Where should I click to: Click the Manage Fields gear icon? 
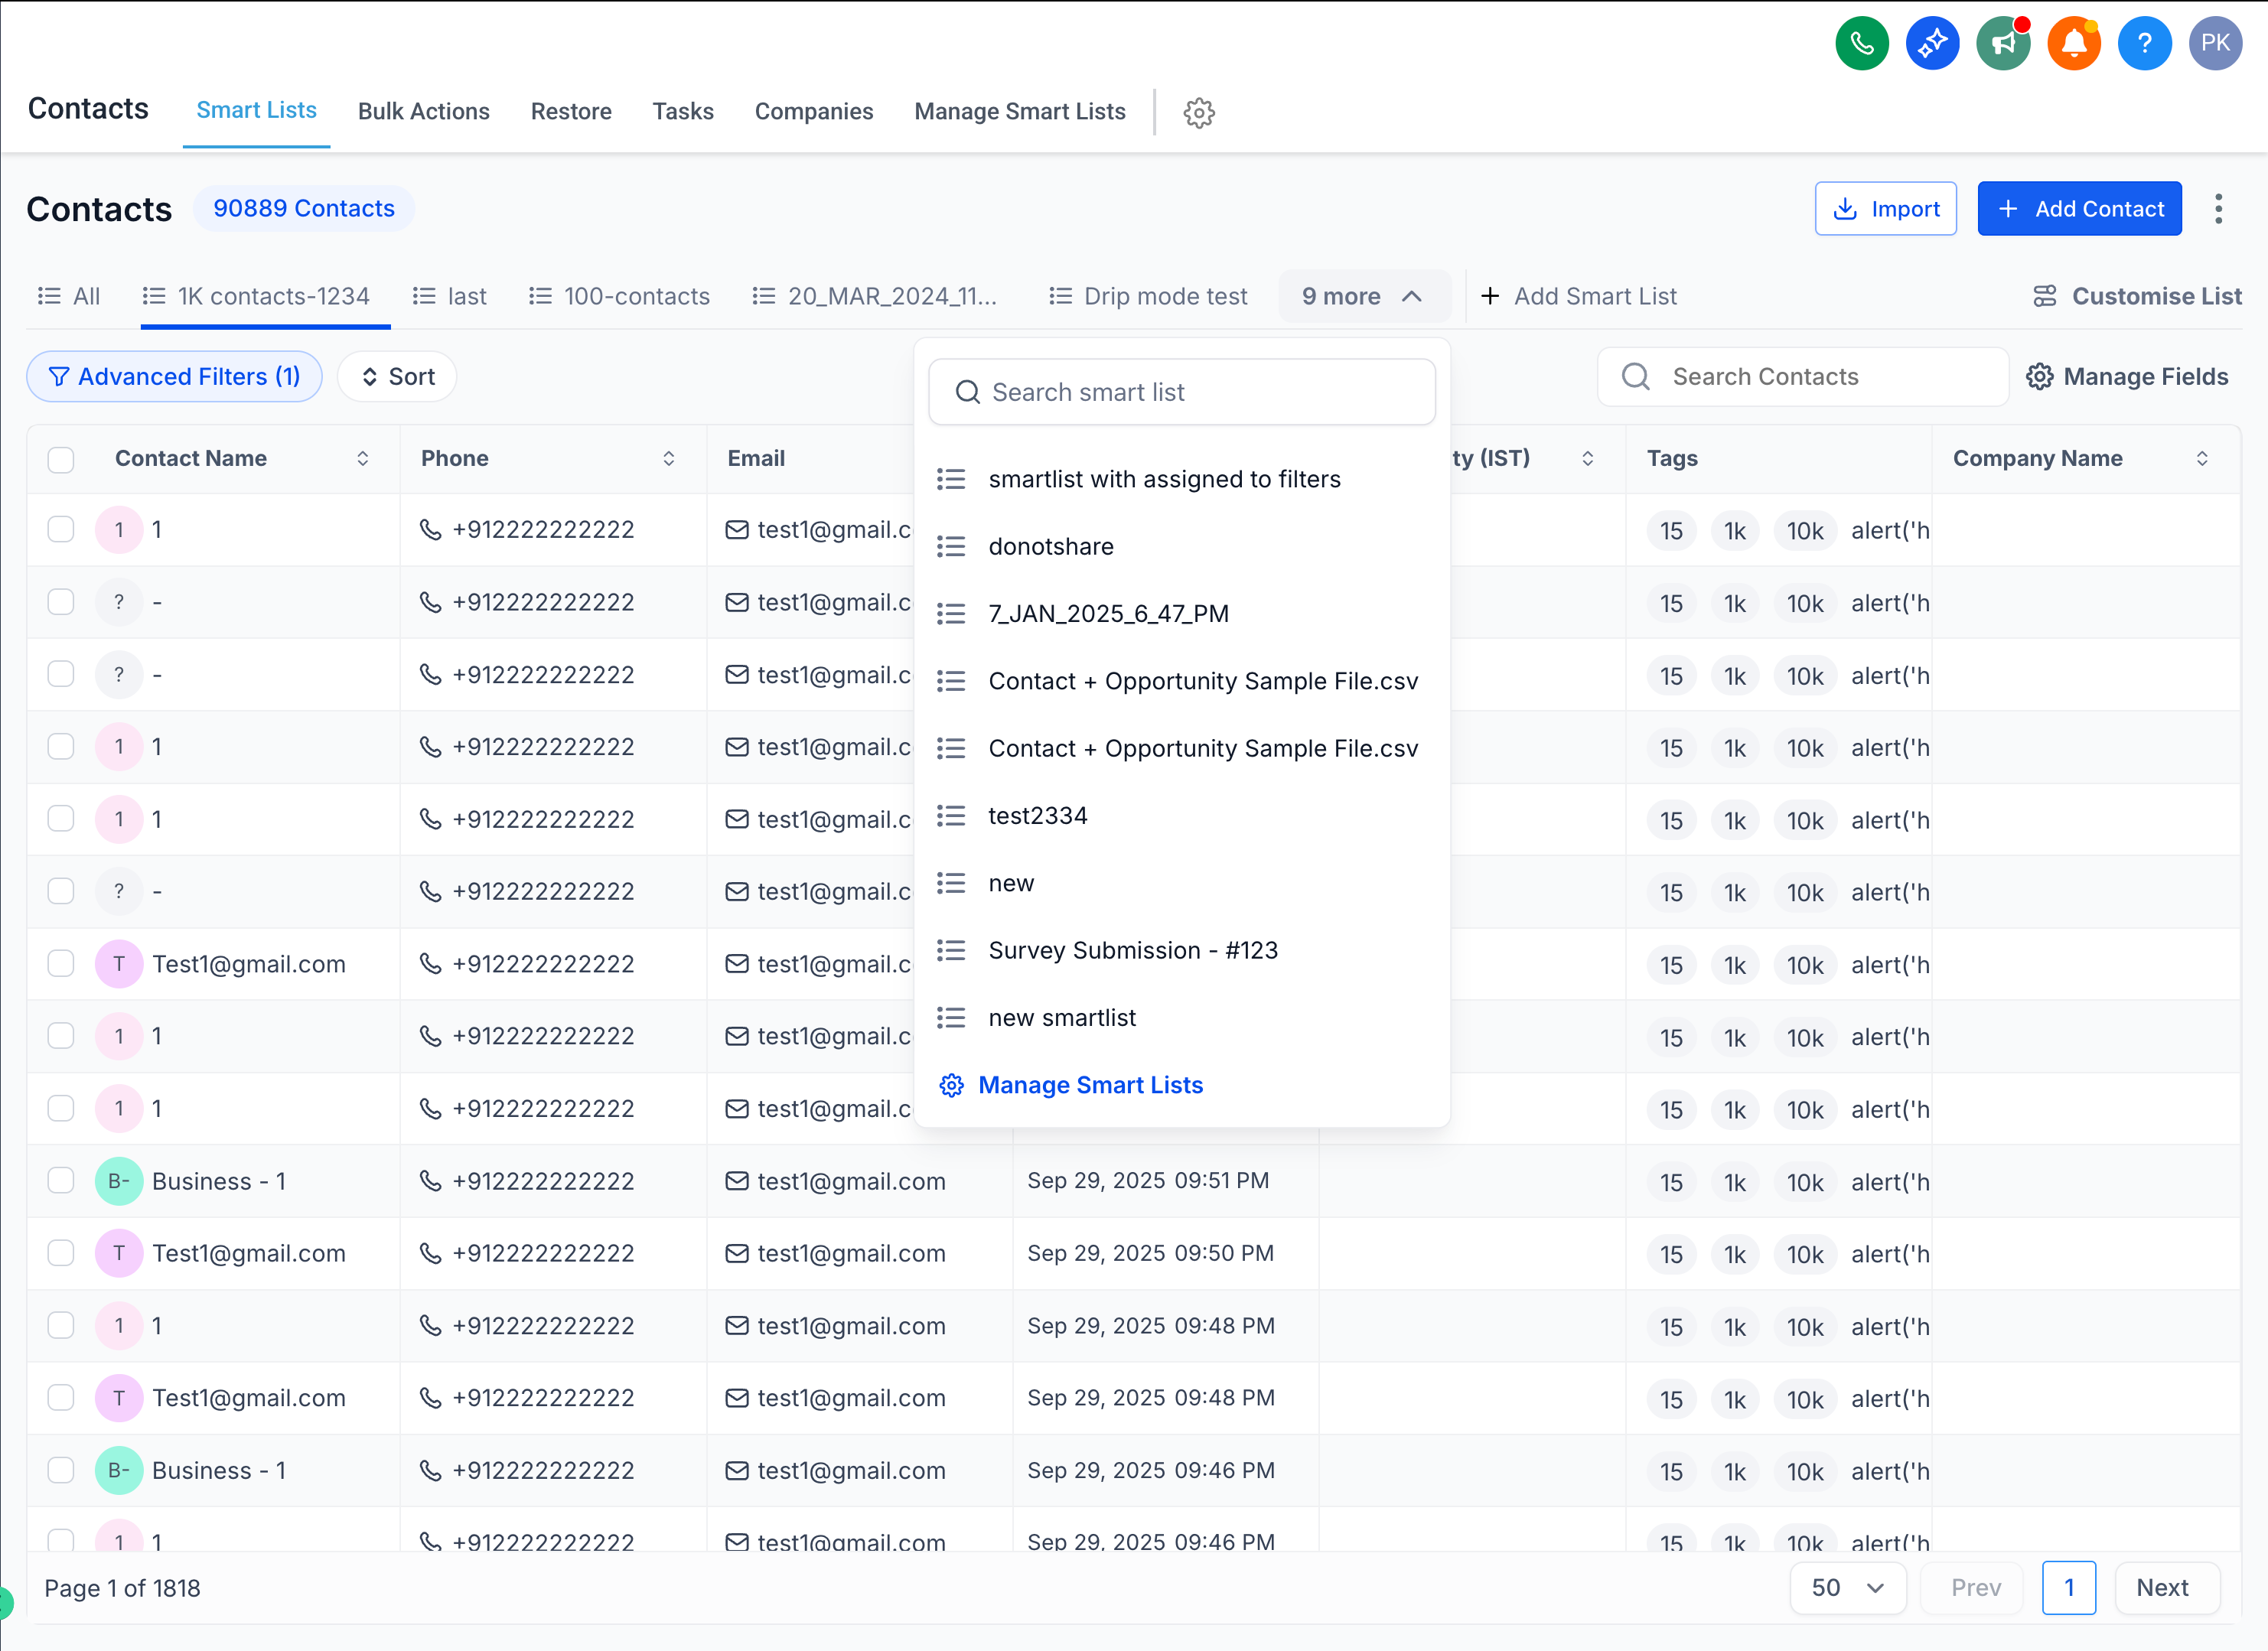coord(2039,377)
